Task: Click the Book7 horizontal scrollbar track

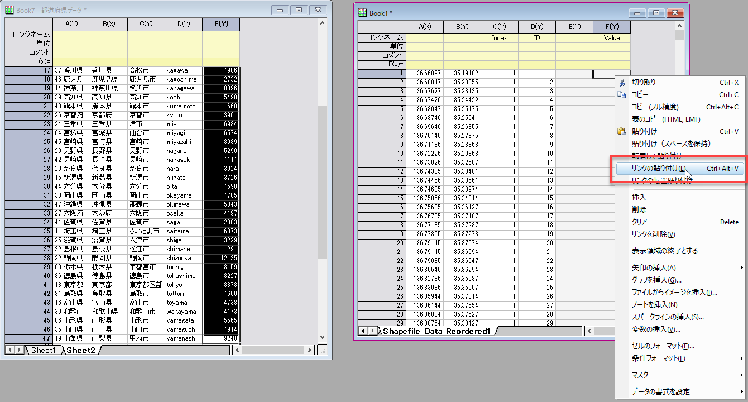Action: pos(275,350)
